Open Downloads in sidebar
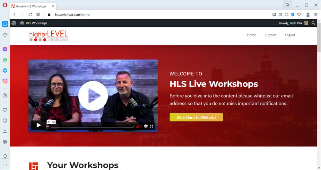The width and height of the screenshot is (321, 170). tap(5, 131)
